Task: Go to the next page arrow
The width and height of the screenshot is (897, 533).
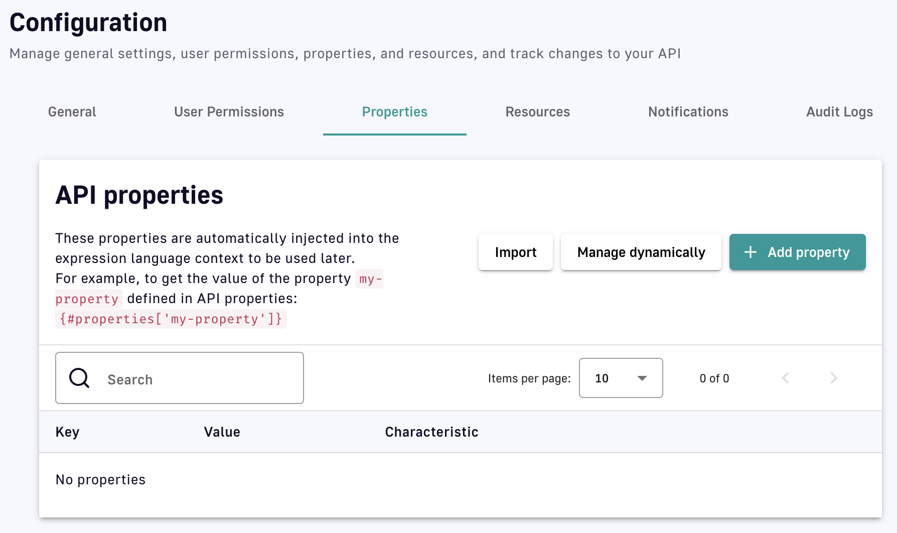Action: (x=833, y=378)
